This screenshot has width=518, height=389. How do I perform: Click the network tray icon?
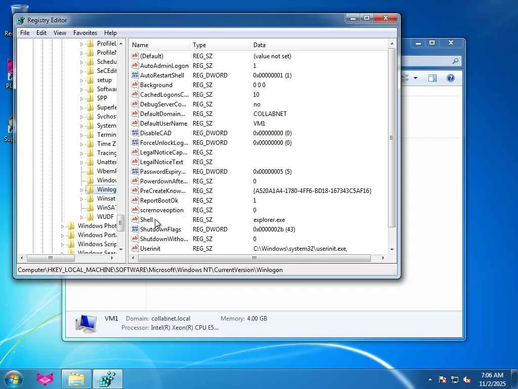coord(455,379)
